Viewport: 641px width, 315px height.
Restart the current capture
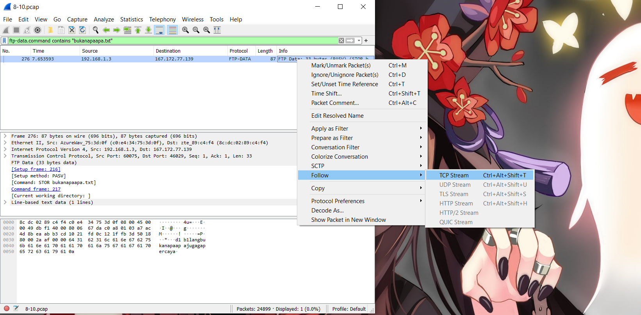pos(27,30)
